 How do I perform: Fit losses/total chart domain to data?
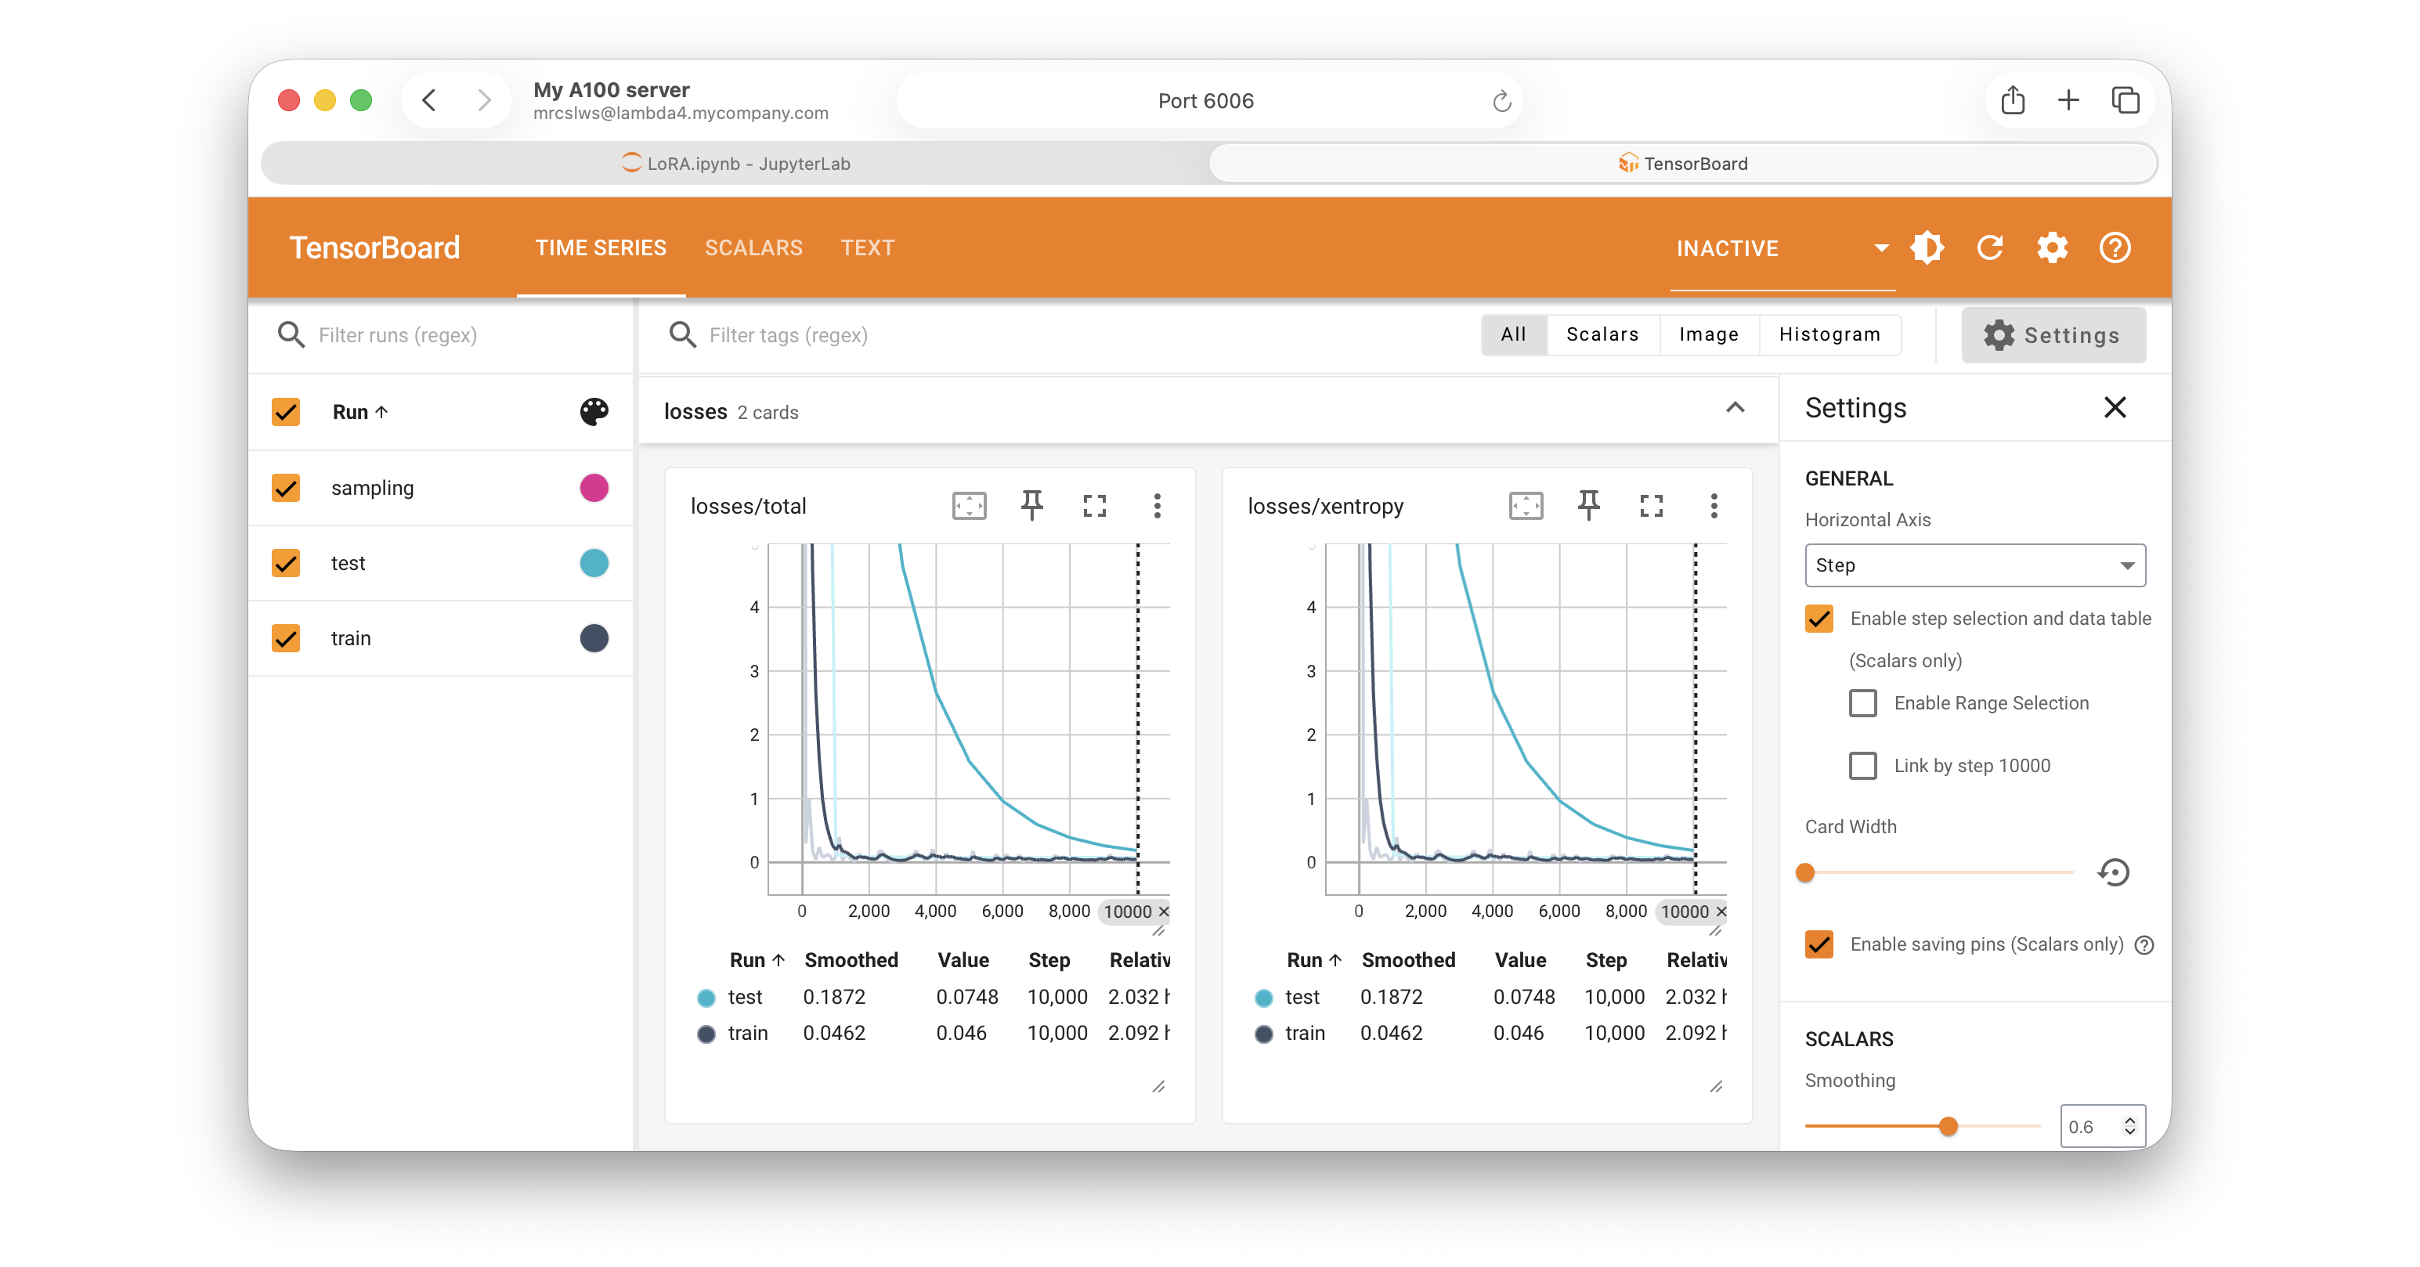pos(969,505)
